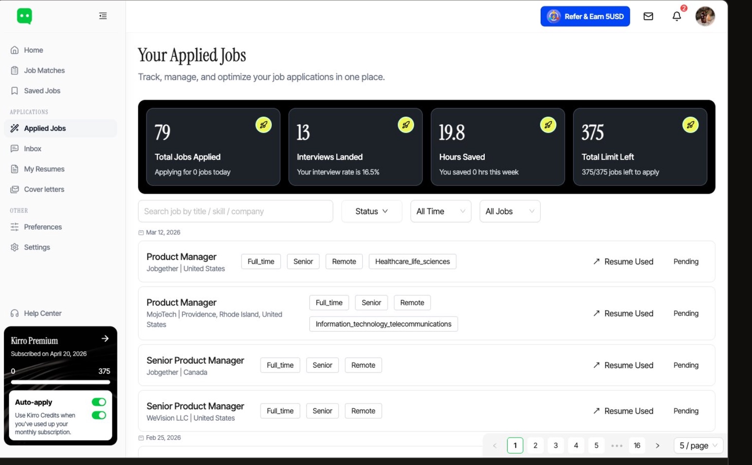Click the rocket icon on Hours Saved card

point(548,125)
